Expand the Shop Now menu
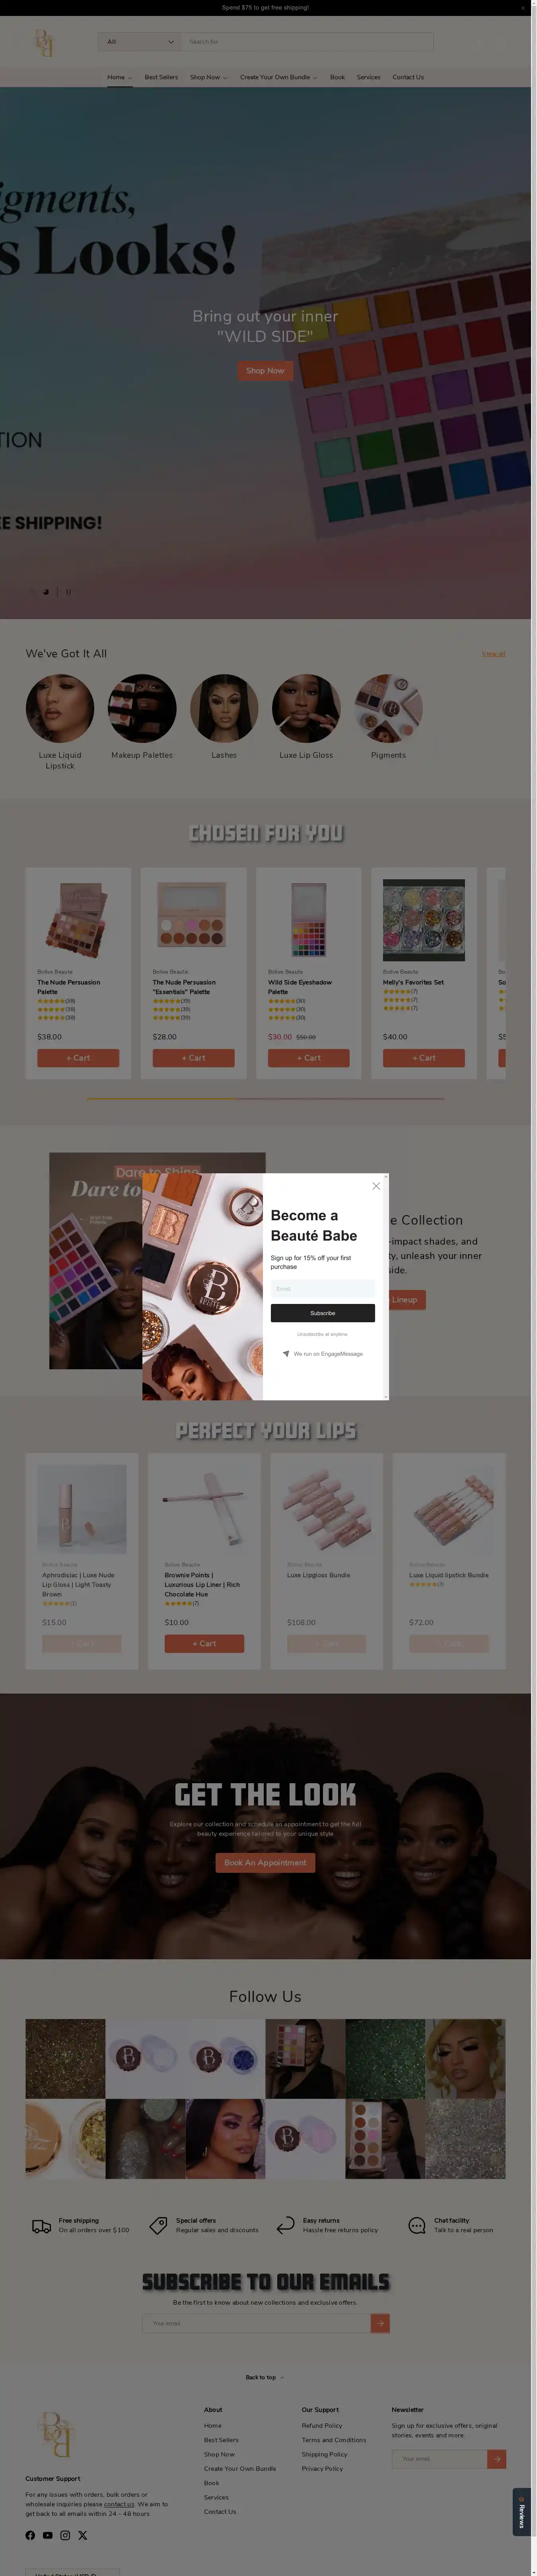The height and width of the screenshot is (2576, 537). click(208, 77)
